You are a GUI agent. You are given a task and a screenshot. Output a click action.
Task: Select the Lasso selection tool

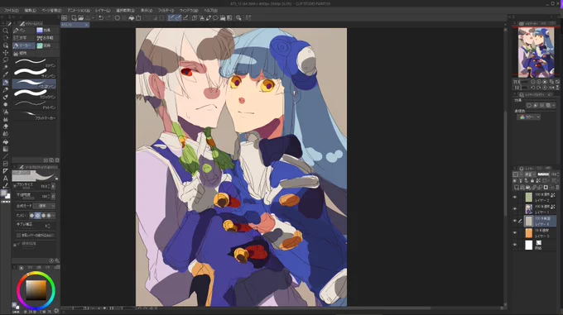coord(6,60)
